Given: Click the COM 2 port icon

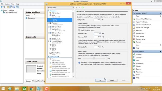Looking at the screenshot, I should [50, 49].
